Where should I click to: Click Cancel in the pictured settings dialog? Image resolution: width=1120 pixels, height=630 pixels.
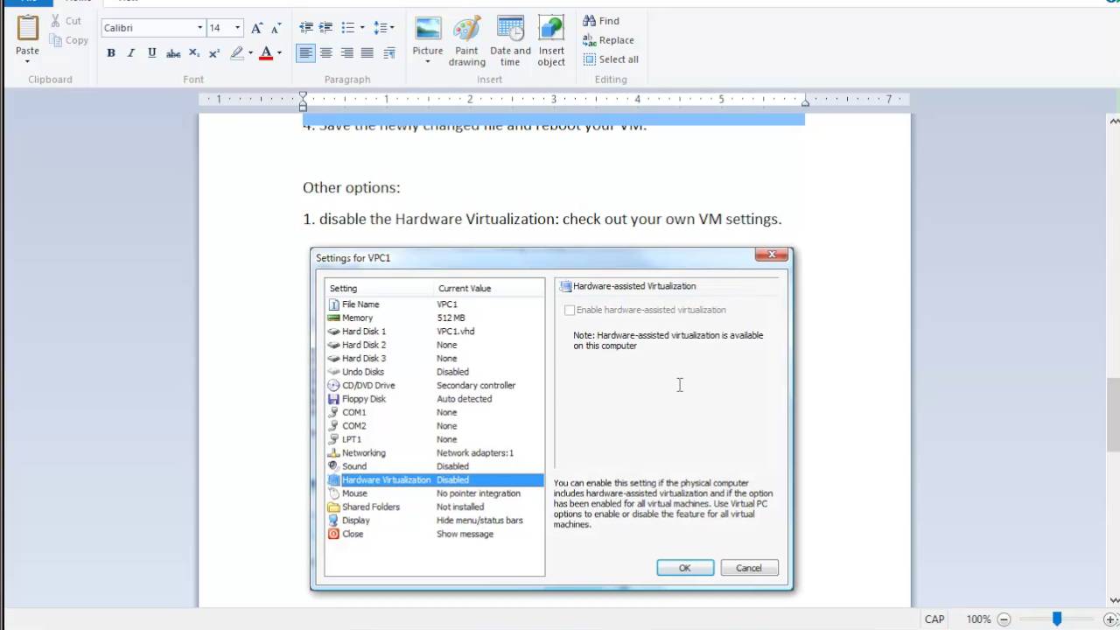tap(749, 568)
